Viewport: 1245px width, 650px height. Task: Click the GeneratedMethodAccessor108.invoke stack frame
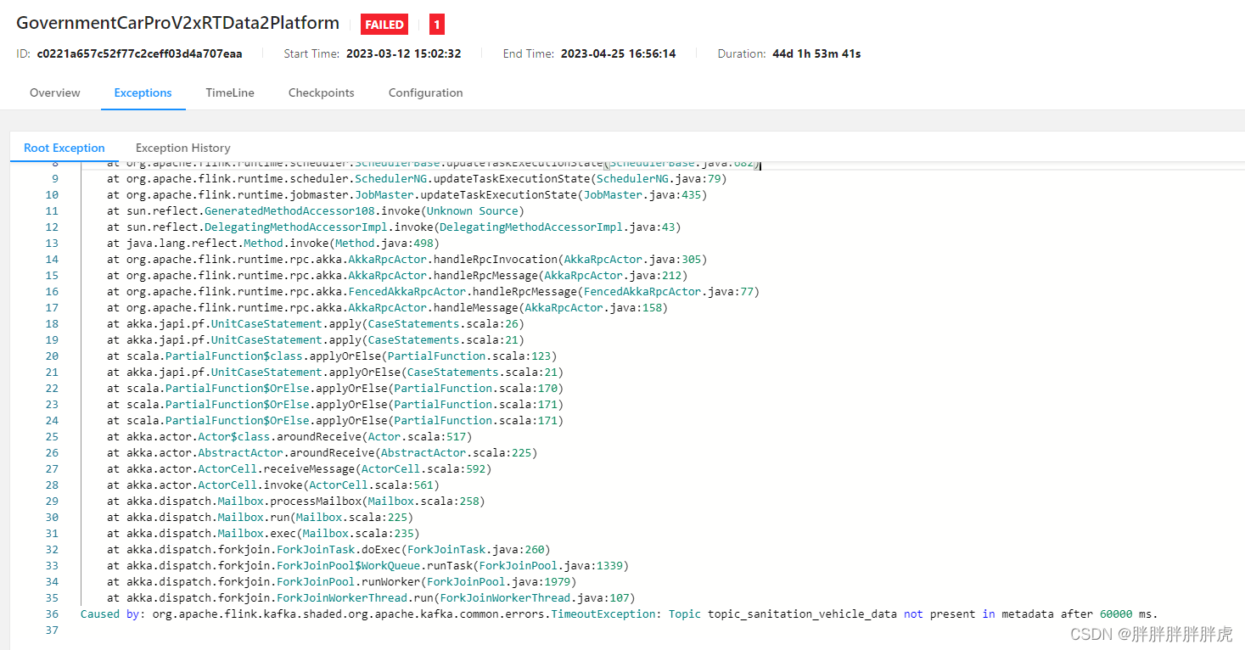[316, 211]
